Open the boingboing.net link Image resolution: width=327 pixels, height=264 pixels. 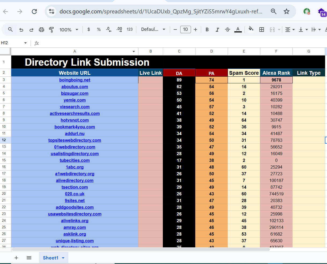click(75, 80)
